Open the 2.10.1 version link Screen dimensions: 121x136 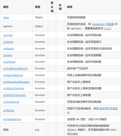tap(108, 28)
